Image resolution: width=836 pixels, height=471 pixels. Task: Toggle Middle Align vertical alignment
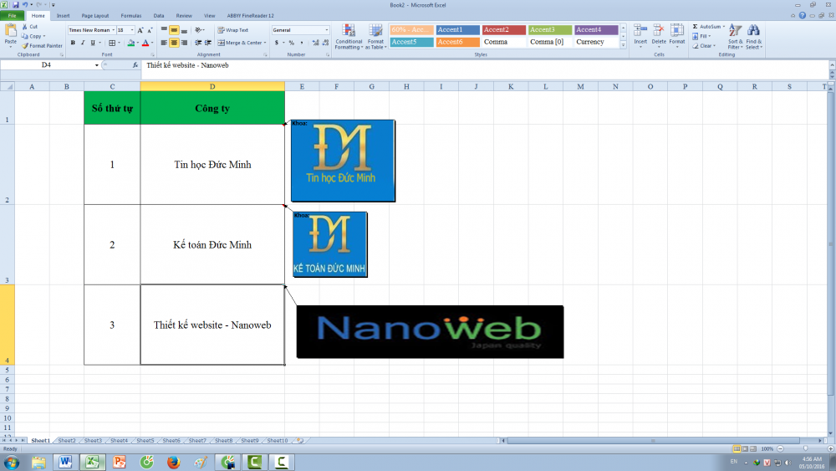click(x=174, y=30)
